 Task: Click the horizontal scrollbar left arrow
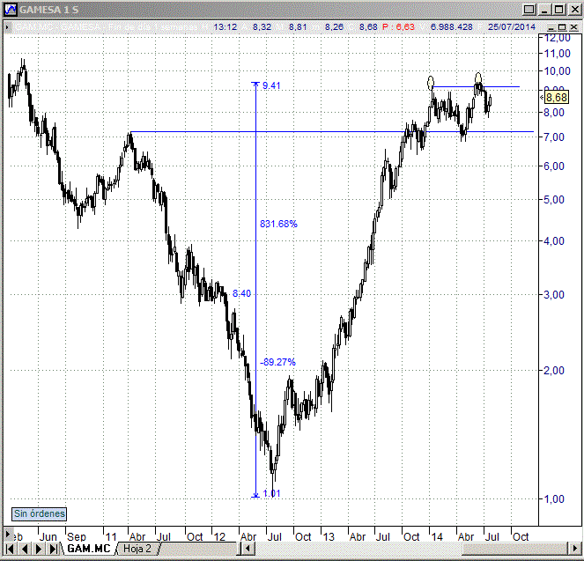point(248,549)
